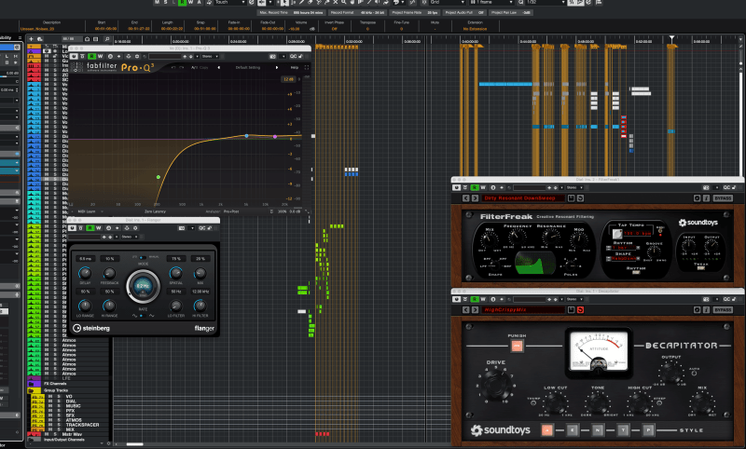
Task: Go to previous preset in Pro-Q 3
Action: tap(219, 67)
